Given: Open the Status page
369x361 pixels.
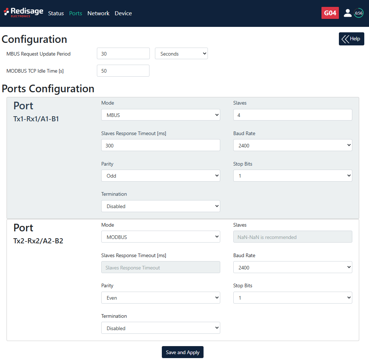Looking at the screenshot, I should coord(56,13).
